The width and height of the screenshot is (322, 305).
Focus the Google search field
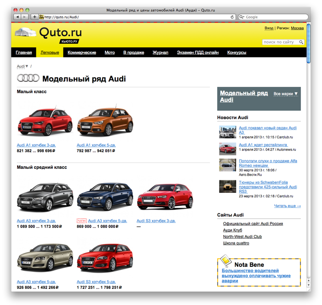tap(273, 17)
